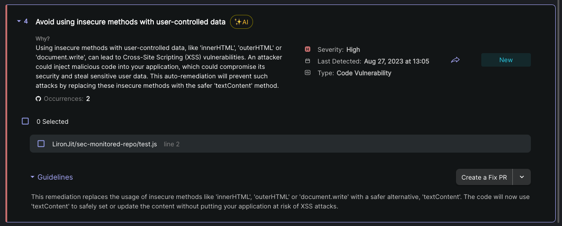Click the AI sparkle badge
The height and width of the screenshot is (226, 562).
(x=241, y=22)
